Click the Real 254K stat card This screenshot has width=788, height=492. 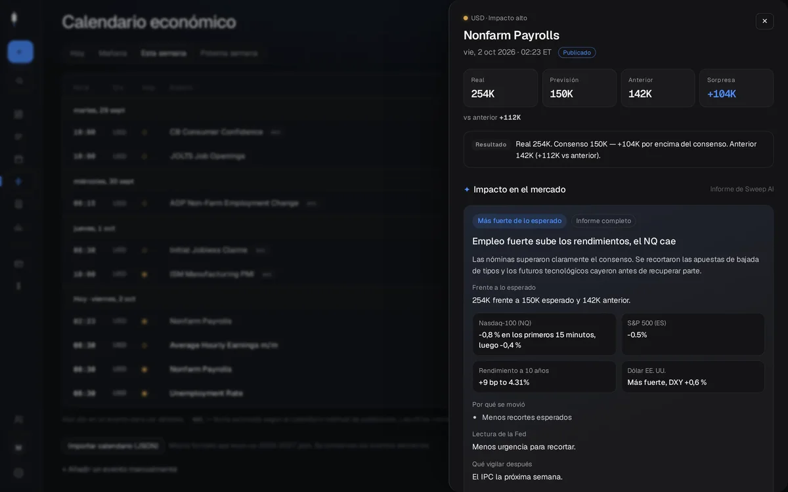[500, 88]
